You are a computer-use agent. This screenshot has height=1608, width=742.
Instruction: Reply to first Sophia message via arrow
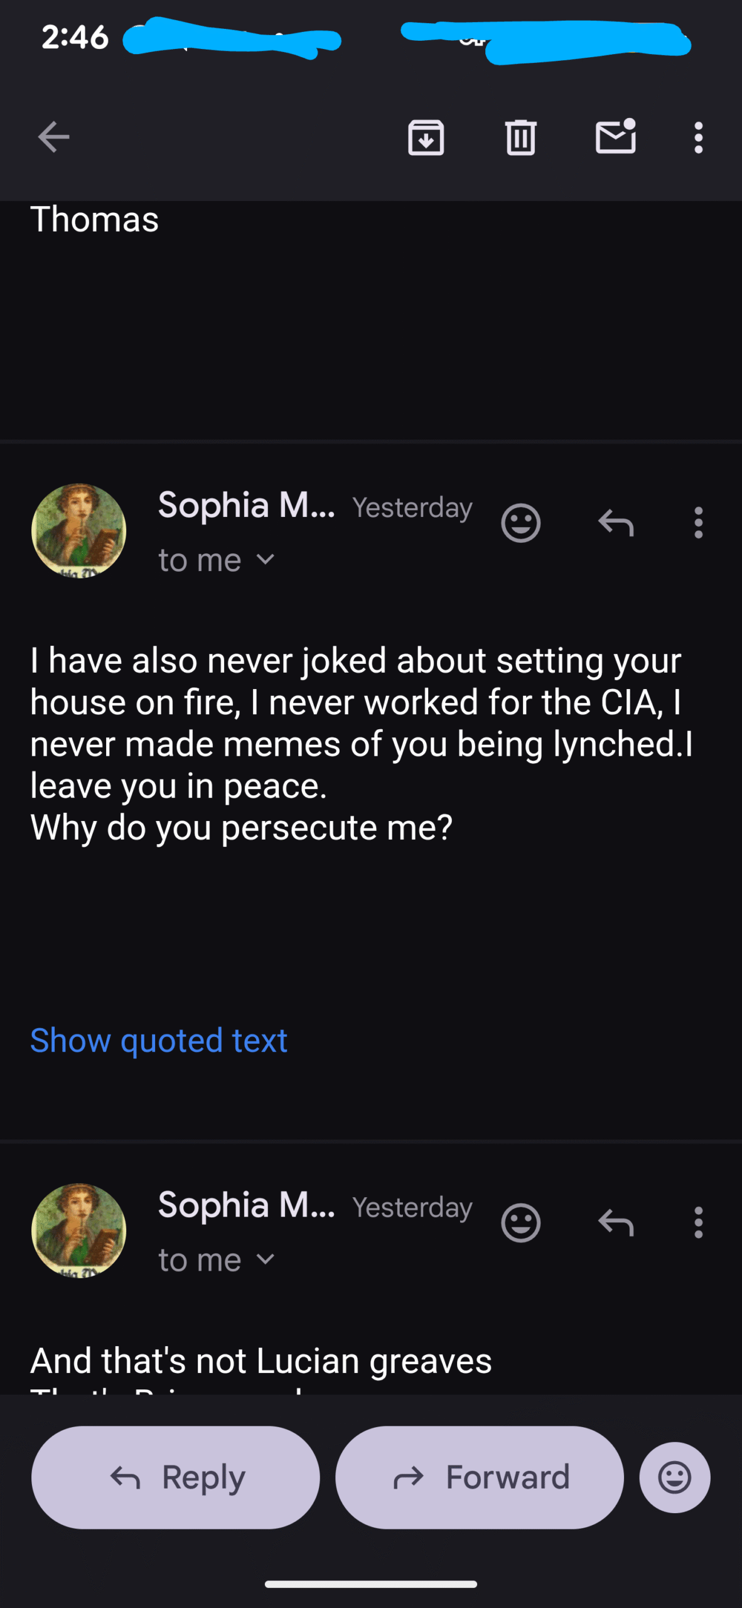pos(615,523)
